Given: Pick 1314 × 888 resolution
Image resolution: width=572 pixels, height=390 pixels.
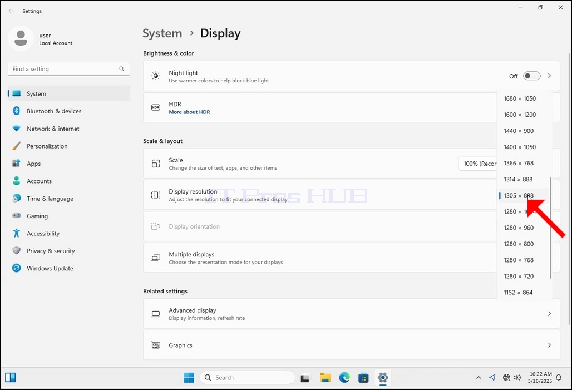Looking at the screenshot, I should tap(524, 179).
